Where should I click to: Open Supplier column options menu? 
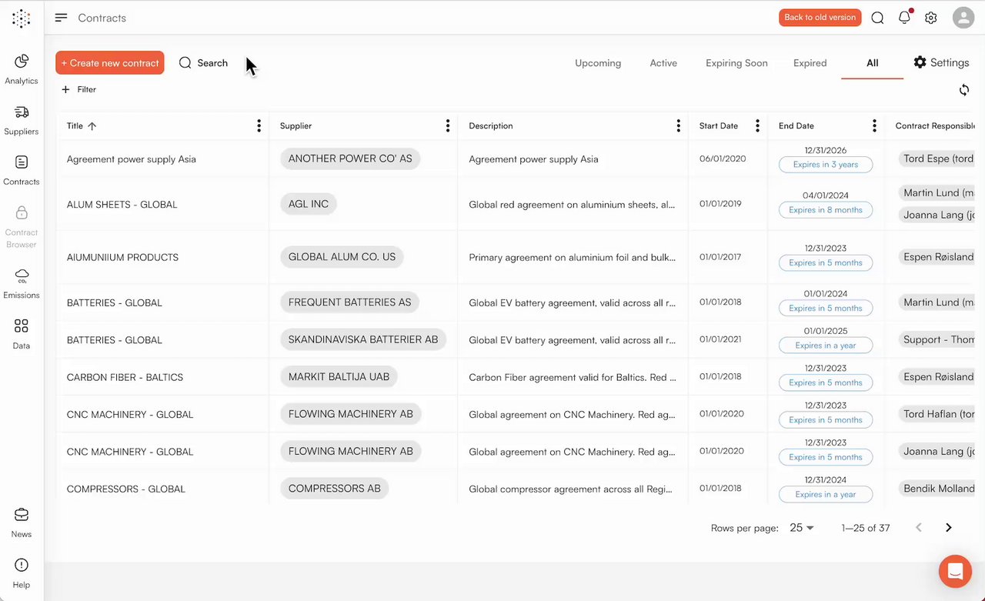[x=447, y=126]
